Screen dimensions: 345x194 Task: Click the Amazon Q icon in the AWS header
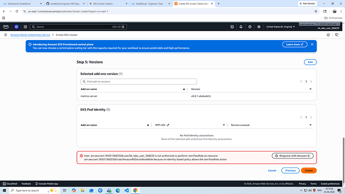(16, 26)
